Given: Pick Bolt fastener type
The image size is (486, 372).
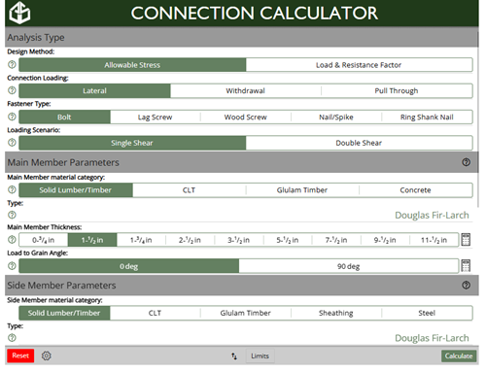Looking at the screenshot, I should [64, 118].
